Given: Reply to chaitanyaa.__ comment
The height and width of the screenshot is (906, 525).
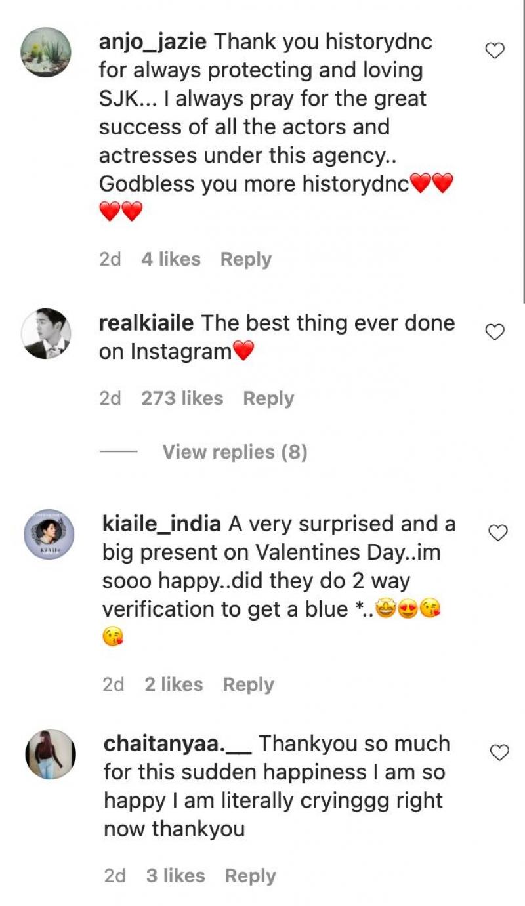Looking at the screenshot, I should tap(250, 876).
